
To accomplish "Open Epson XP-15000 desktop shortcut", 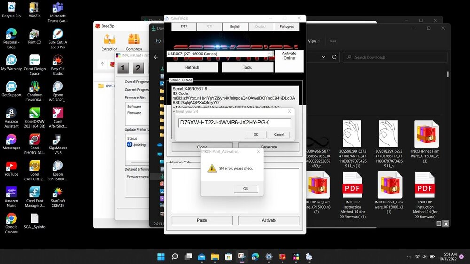I will click(57, 170).
